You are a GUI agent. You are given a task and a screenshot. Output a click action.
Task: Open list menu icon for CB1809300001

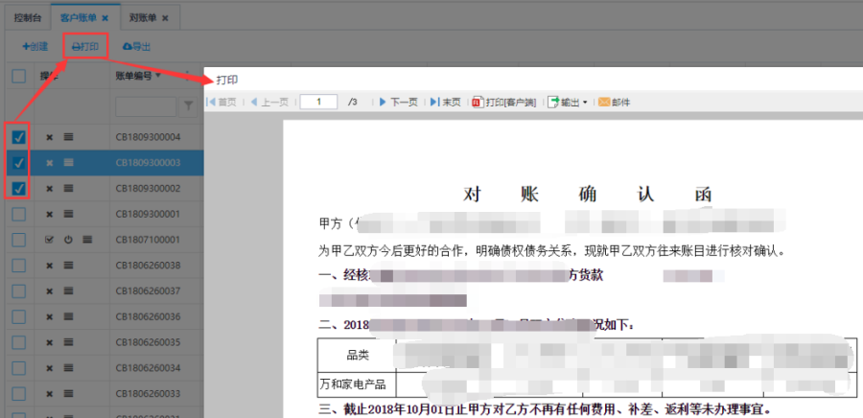(x=69, y=215)
